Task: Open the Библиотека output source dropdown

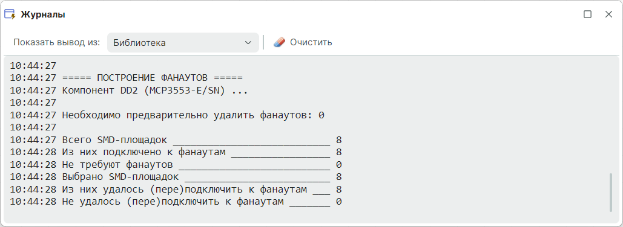Action: tap(183, 42)
